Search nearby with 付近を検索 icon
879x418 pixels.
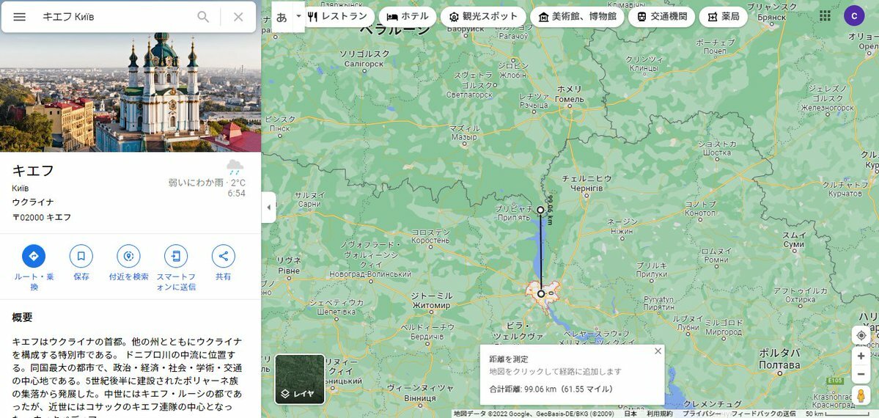coord(129,256)
